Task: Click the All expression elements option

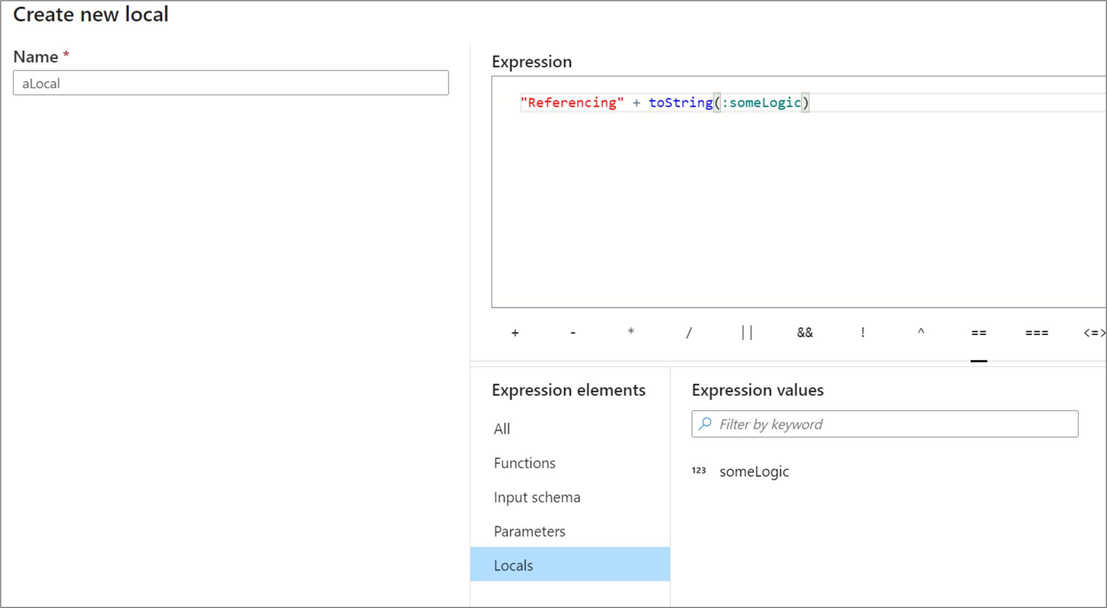Action: pyautogui.click(x=502, y=429)
